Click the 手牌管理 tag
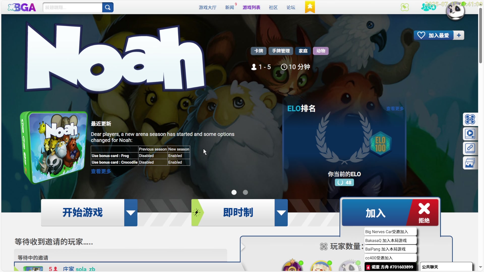The width and height of the screenshot is (484, 272). pos(281,51)
